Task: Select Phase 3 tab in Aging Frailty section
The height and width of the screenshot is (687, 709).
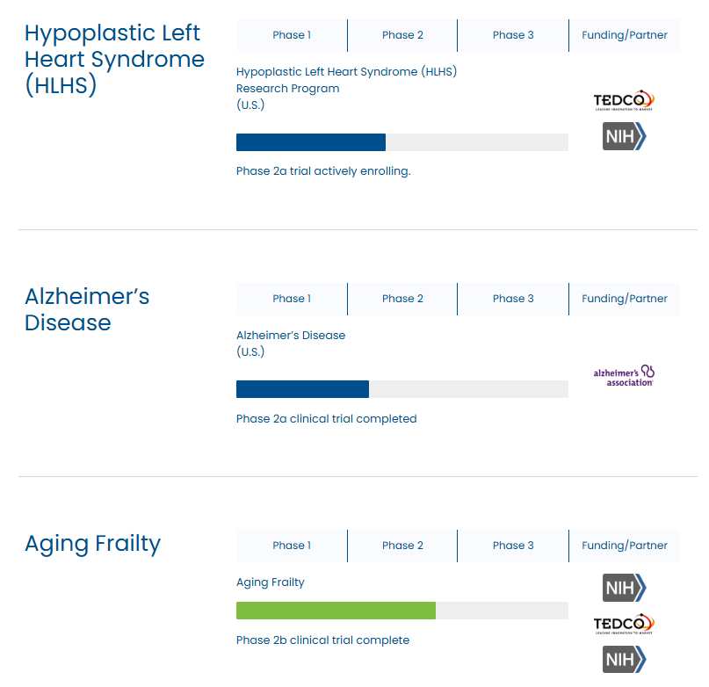Action: (x=513, y=546)
